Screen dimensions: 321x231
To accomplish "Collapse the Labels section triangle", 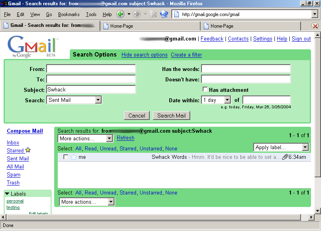I will (7, 194).
